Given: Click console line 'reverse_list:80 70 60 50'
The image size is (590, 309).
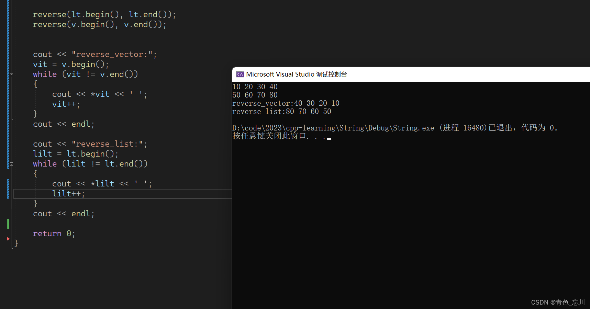Looking at the screenshot, I should [282, 111].
